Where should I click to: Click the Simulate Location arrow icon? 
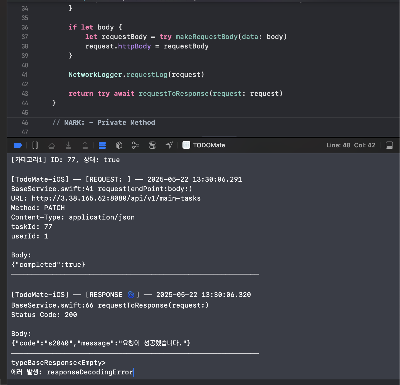tap(169, 145)
